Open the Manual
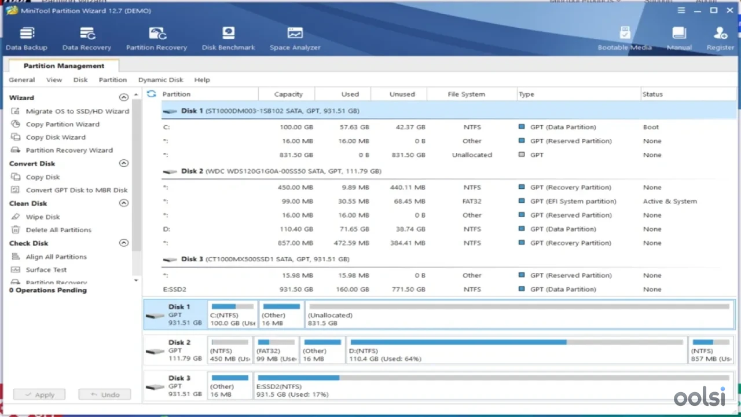The width and height of the screenshot is (741, 417). point(679,39)
